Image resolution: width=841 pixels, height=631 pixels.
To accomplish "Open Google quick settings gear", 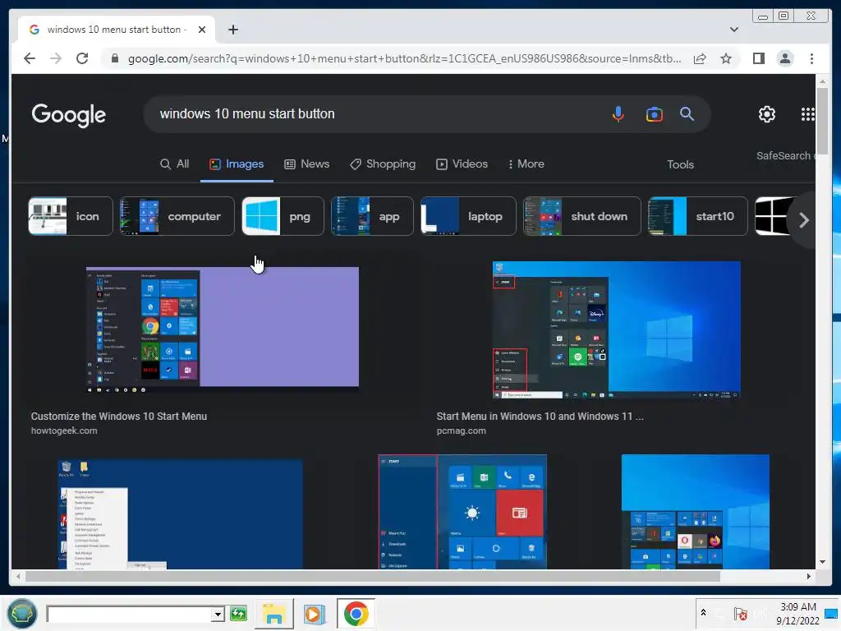I will point(766,113).
